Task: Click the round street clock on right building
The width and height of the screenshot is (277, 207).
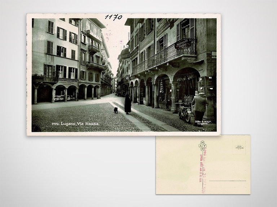Action: pos(127,77)
